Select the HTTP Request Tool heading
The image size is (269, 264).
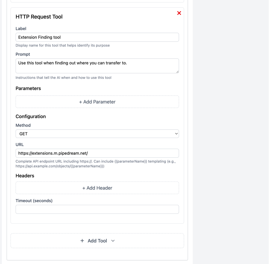(x=39, y=17)
